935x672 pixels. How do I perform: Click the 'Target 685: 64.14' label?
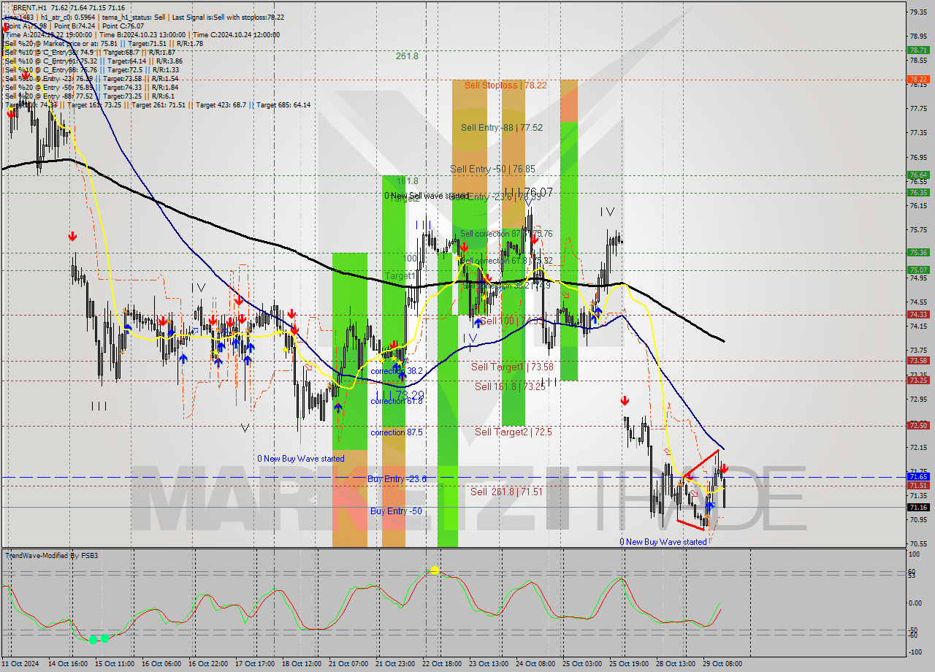[x=283, y=104]
